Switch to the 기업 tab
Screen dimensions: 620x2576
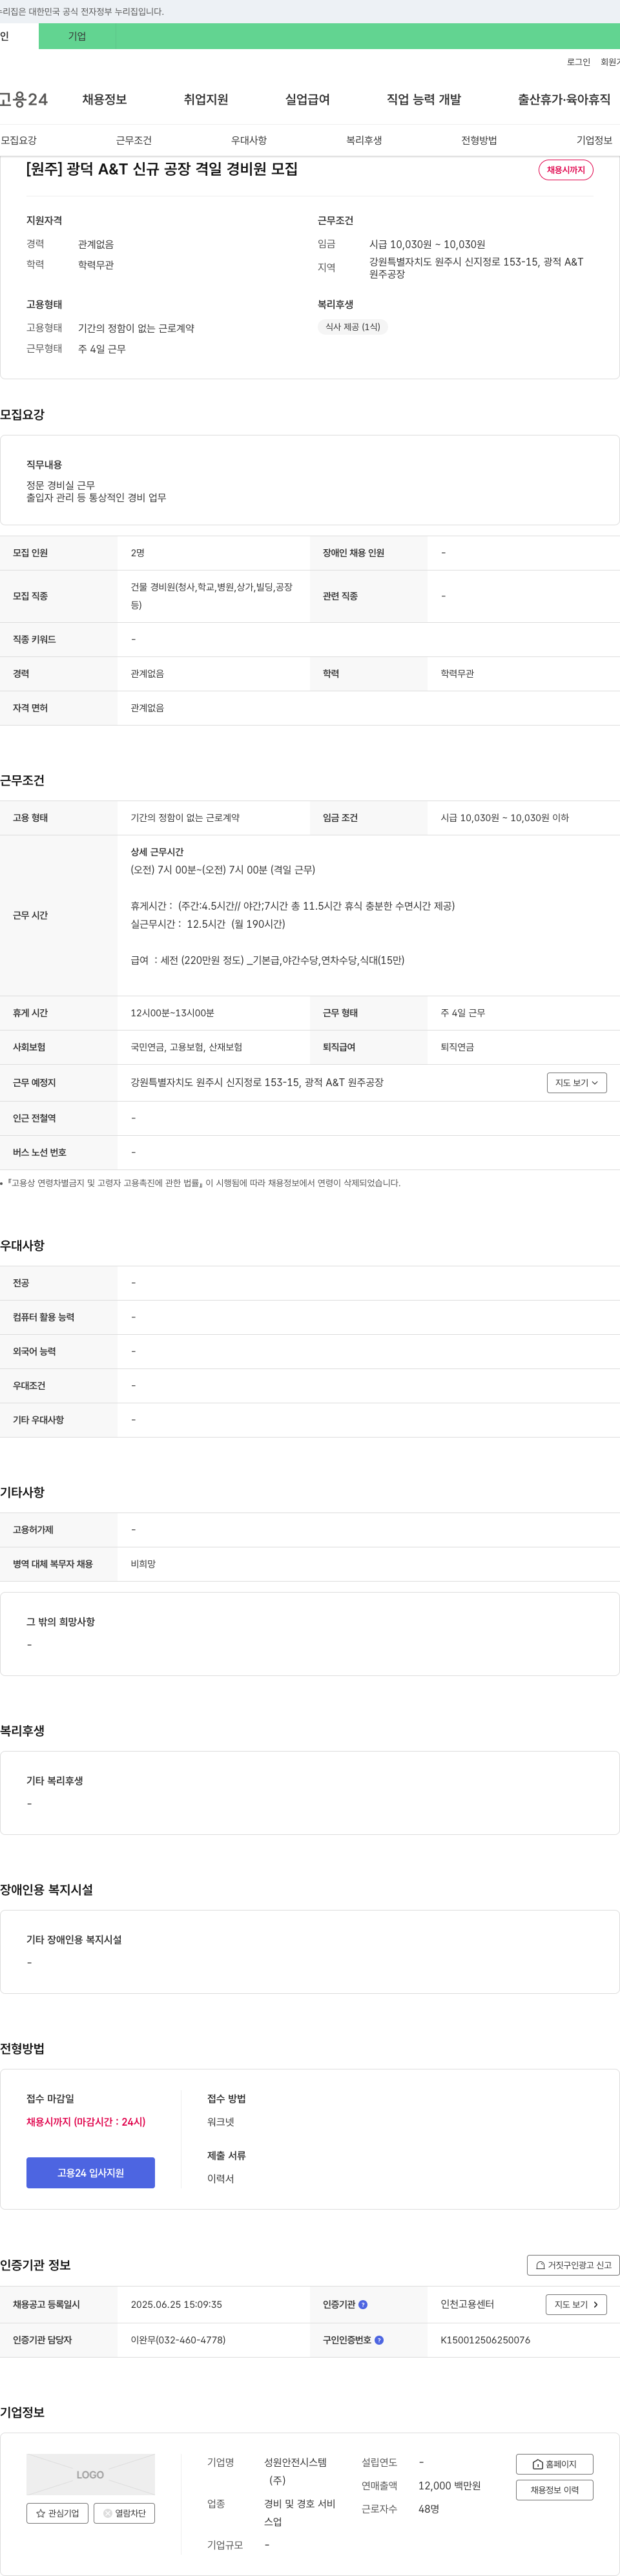click(x=77, y=36)
